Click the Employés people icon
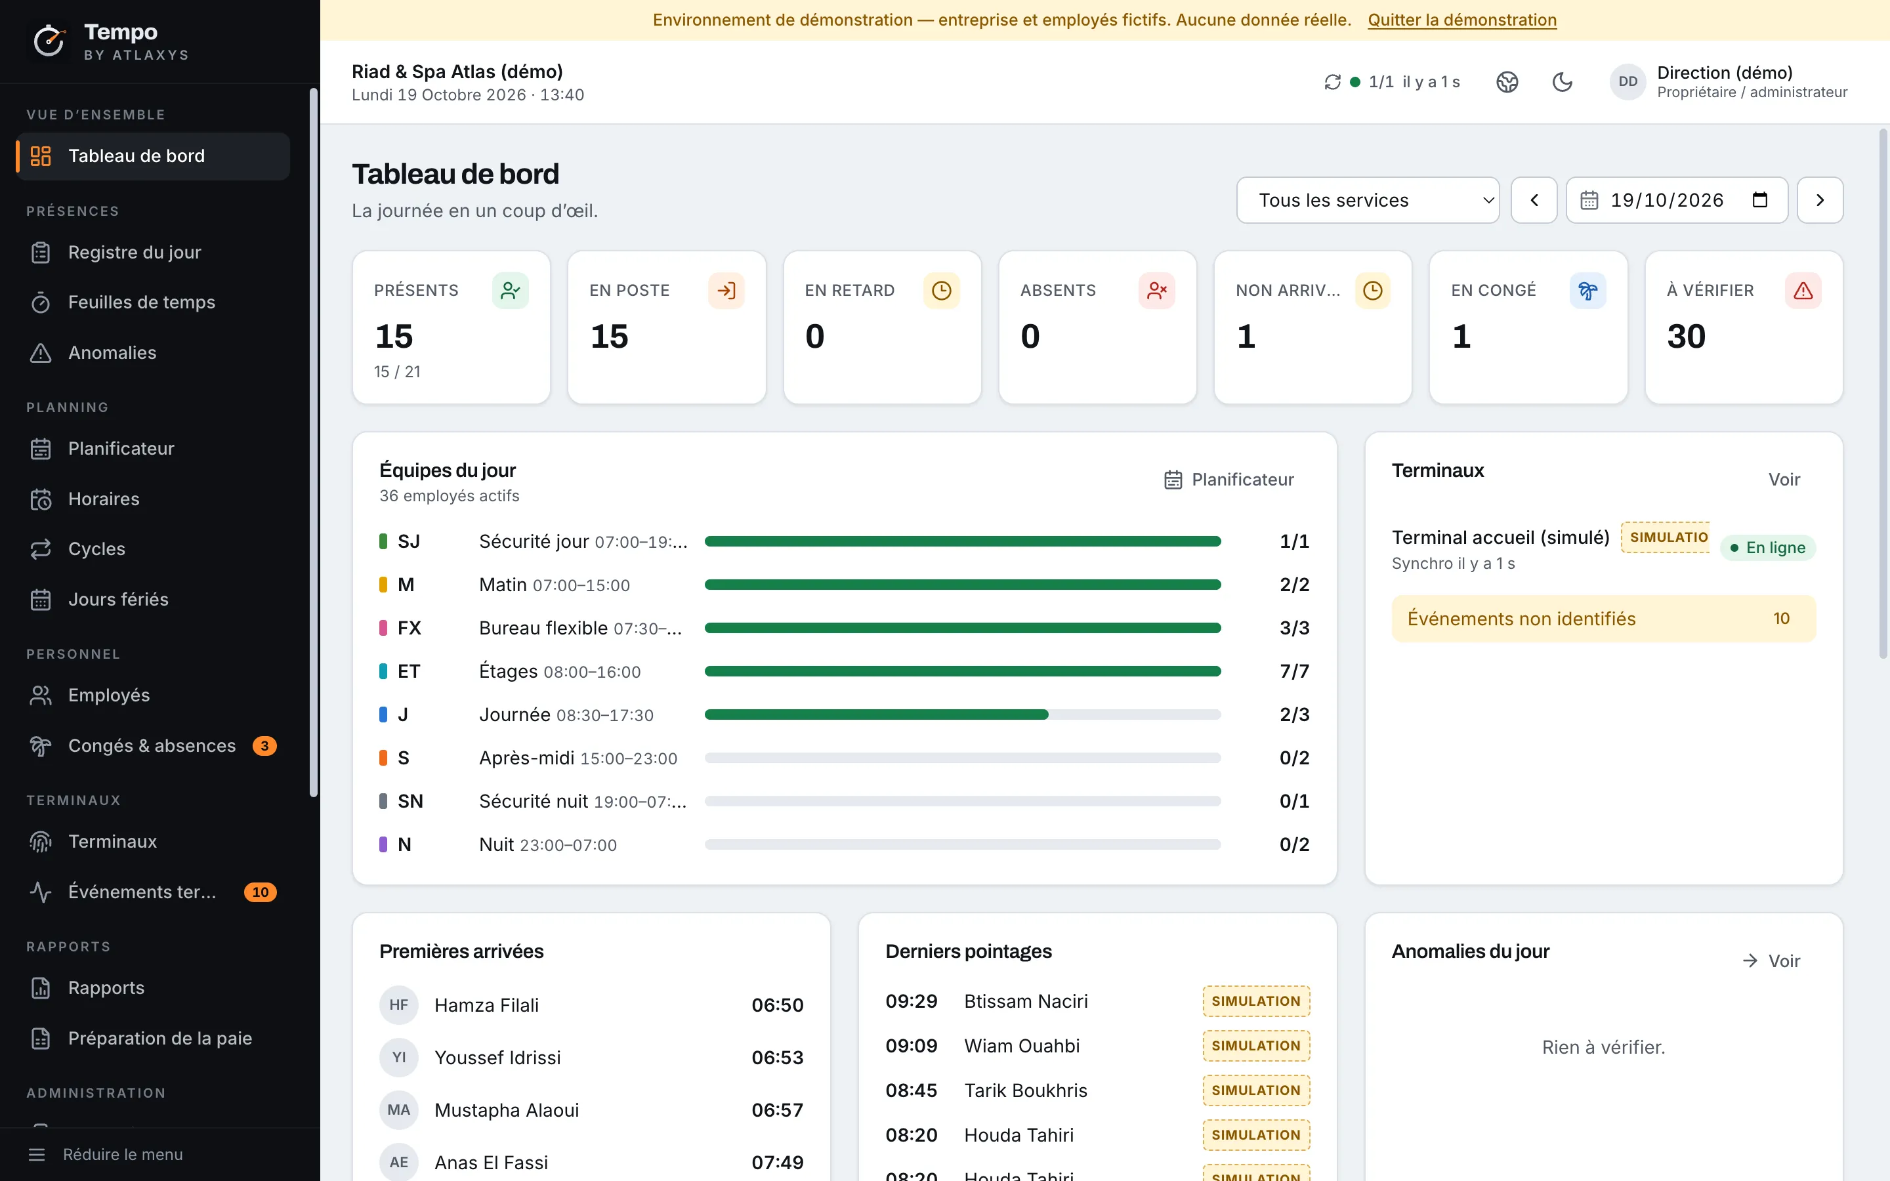Image resolution: width=1890 pixels, height=1181 pixels. 41,696
